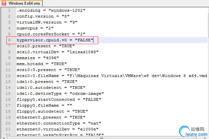
Task: Click the scsi0:0.present = "TRUE" line
Action: pos(48,70)
